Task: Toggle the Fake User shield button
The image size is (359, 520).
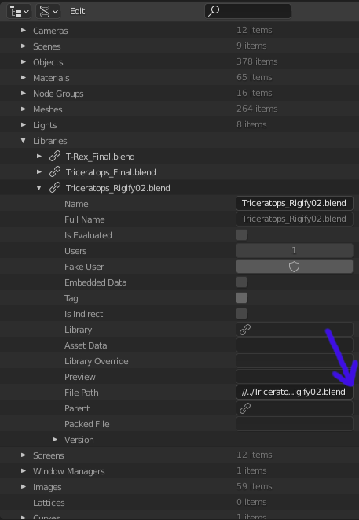Action: [295, 267]
